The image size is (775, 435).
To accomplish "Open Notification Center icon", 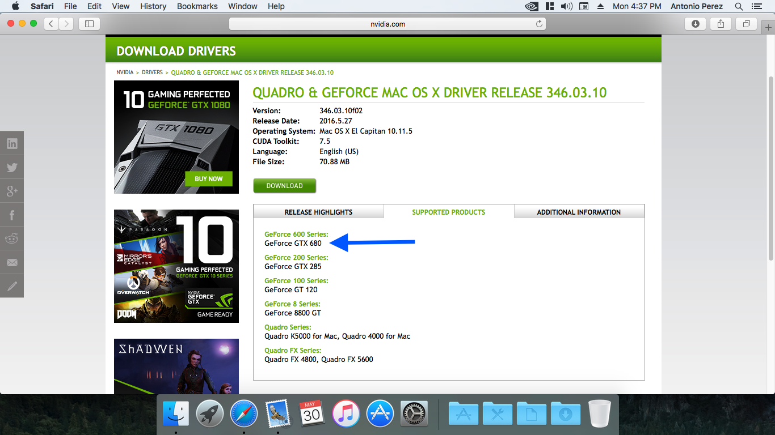I will 756,6.
